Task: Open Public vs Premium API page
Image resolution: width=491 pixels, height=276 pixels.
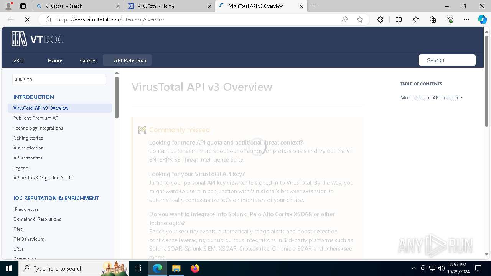Action: pyautogui.click(x=36, y=118)
